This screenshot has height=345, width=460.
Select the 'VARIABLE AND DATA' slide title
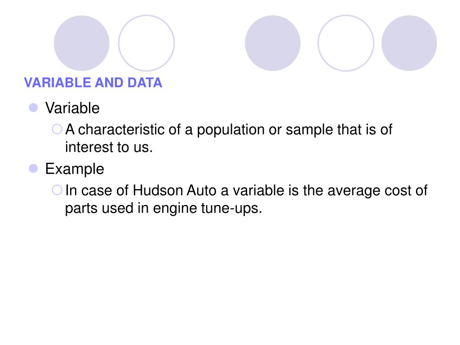pyautogui.click(x=93, y=83)
